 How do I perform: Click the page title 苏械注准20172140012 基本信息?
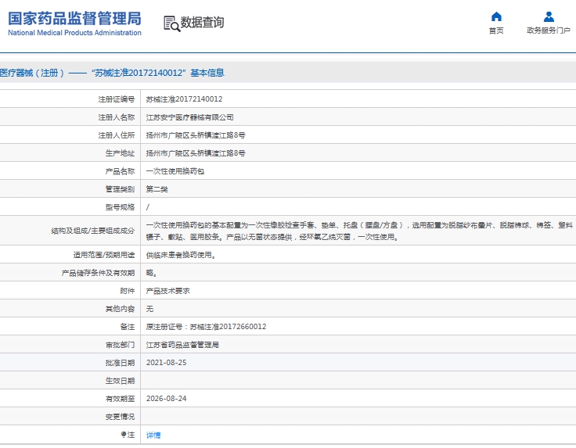(112, 73)
